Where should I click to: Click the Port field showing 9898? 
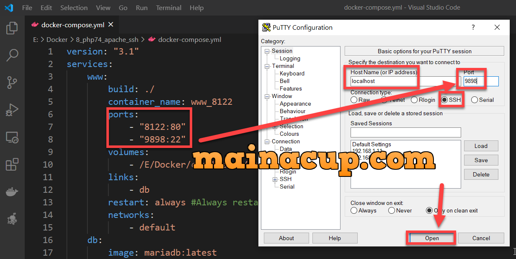[481, 81]
